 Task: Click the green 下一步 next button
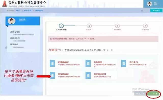(153, 94)
